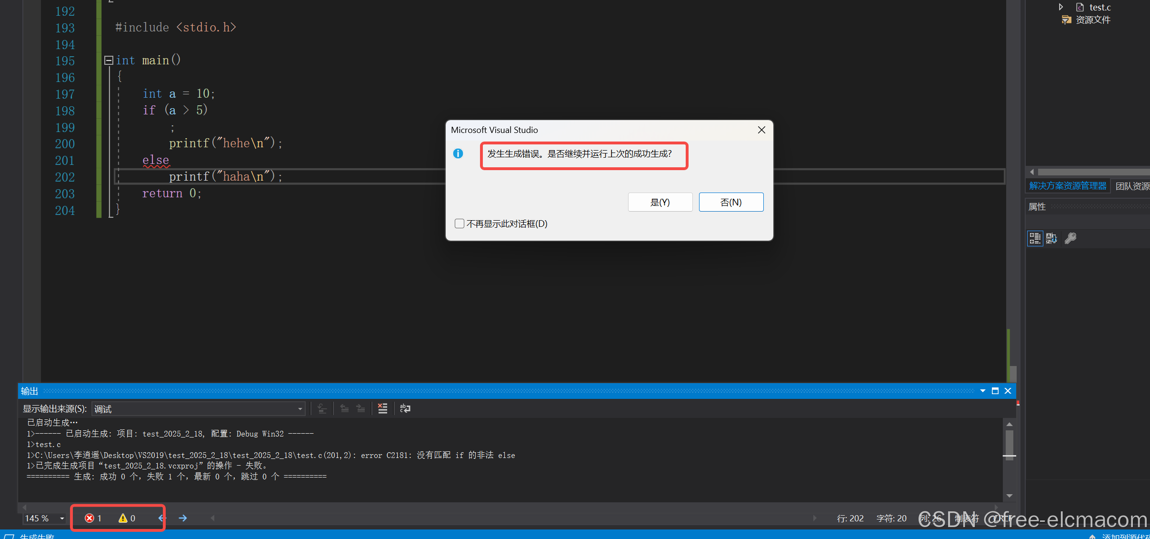Click the No (N) button

[731, 202]
